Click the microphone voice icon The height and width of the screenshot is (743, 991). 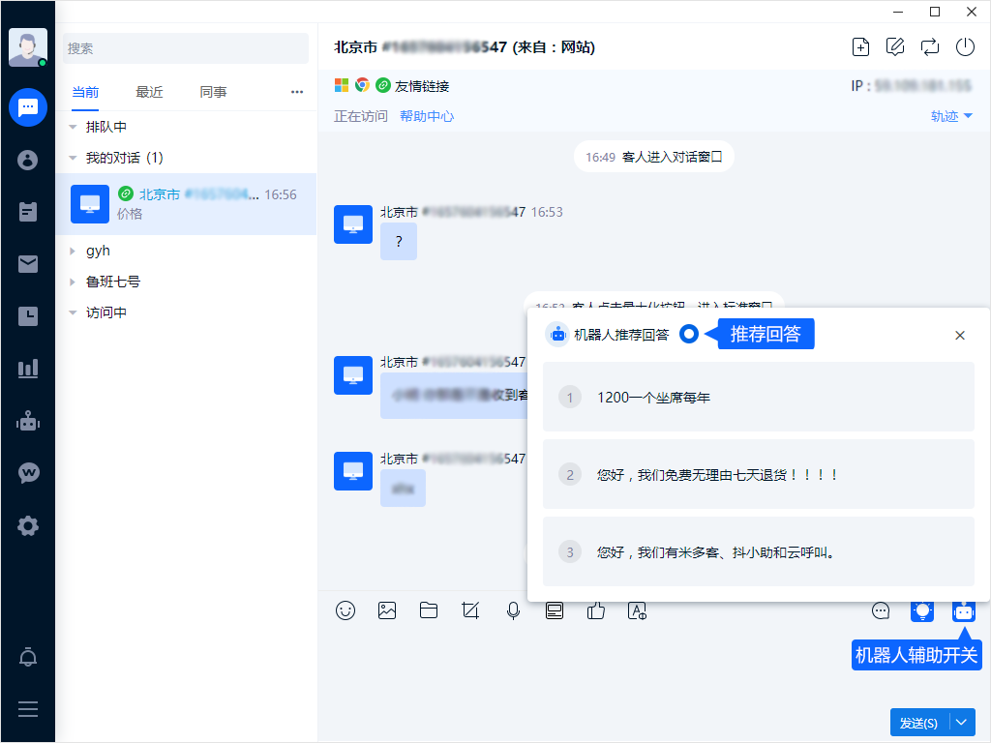513,610
